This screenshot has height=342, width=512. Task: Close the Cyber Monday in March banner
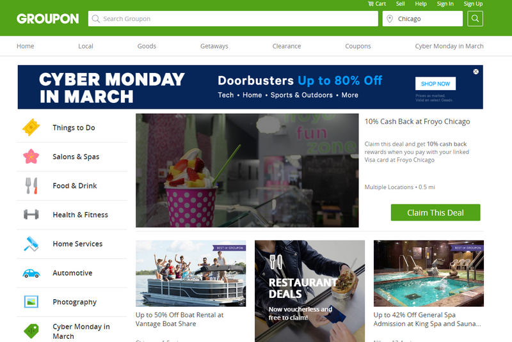(476, 72)
